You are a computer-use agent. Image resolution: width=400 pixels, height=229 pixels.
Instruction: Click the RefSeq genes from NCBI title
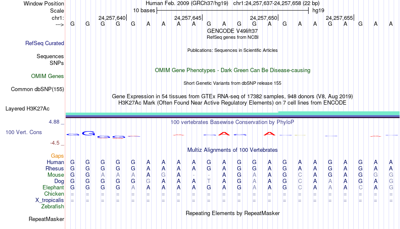232,37
